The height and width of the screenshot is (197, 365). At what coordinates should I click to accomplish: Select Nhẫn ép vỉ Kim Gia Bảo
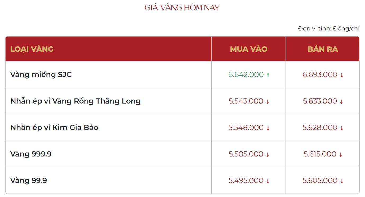[54, 128]
